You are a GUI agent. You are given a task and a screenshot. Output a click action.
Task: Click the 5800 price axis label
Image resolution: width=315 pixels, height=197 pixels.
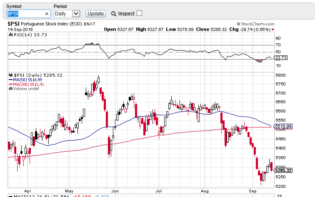coord(280,75)
